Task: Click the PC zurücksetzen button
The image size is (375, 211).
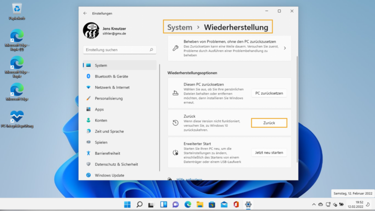Action: (x=269, y=93)
